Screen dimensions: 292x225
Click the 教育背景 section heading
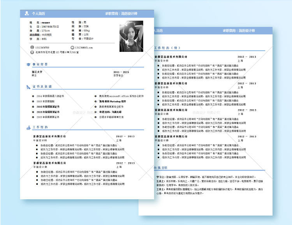(40, 64)
